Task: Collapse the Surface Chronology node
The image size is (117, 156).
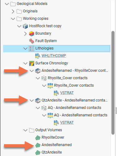Action: 25,63
